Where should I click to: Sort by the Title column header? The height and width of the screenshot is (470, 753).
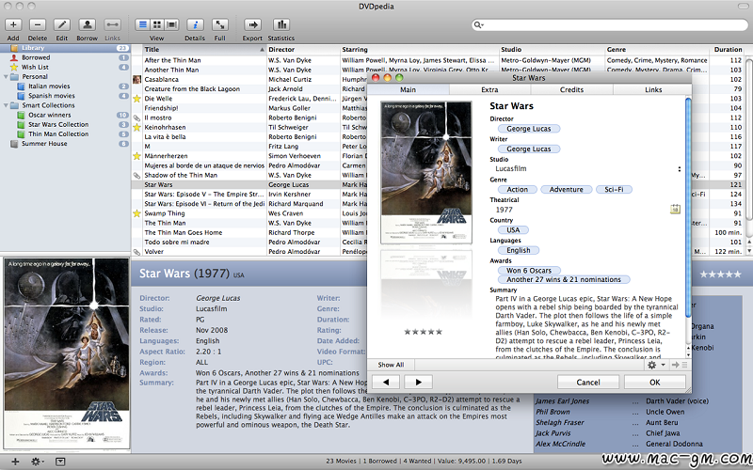[204, 50]
